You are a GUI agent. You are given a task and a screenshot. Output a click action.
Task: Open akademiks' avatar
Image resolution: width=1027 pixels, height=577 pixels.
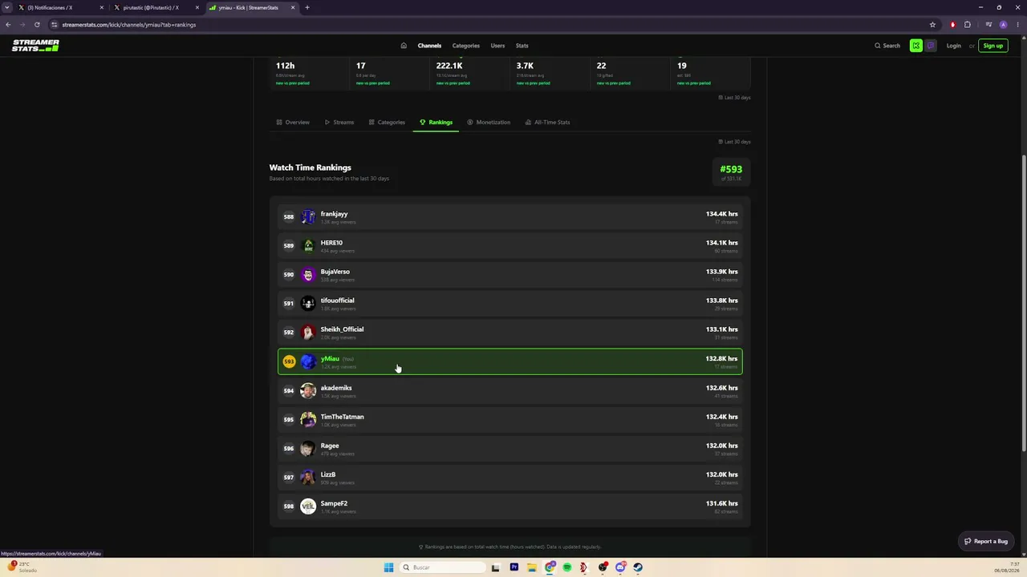[308, 390]
